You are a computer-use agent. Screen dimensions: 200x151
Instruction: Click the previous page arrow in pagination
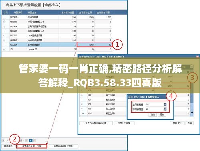point(27,141)
